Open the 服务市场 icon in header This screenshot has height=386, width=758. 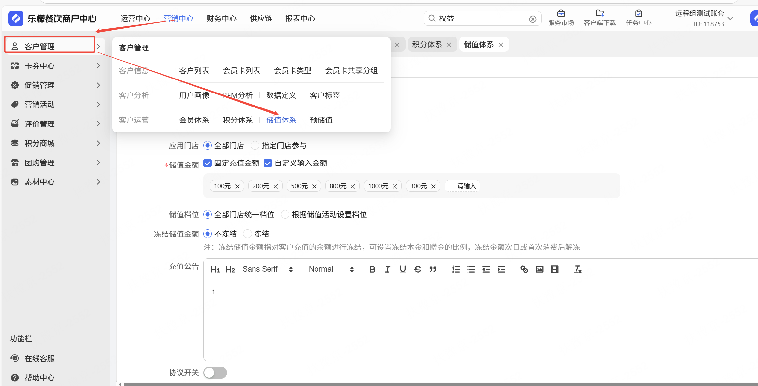[x=561, y=18]
